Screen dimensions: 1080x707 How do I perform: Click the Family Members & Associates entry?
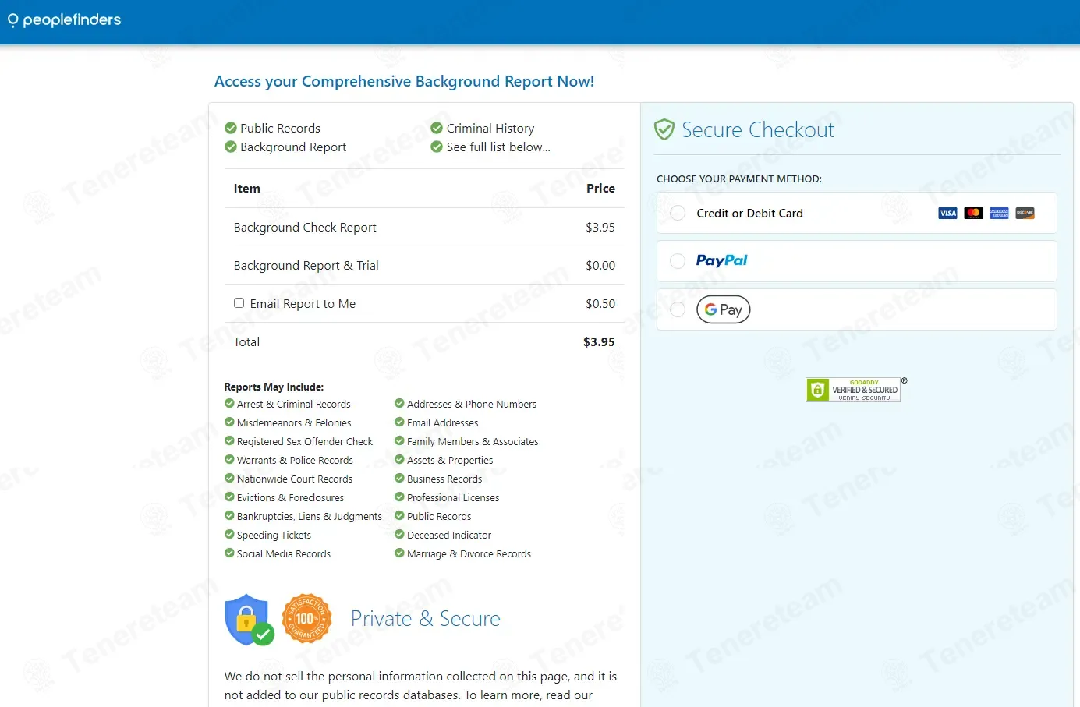point(473,442)
